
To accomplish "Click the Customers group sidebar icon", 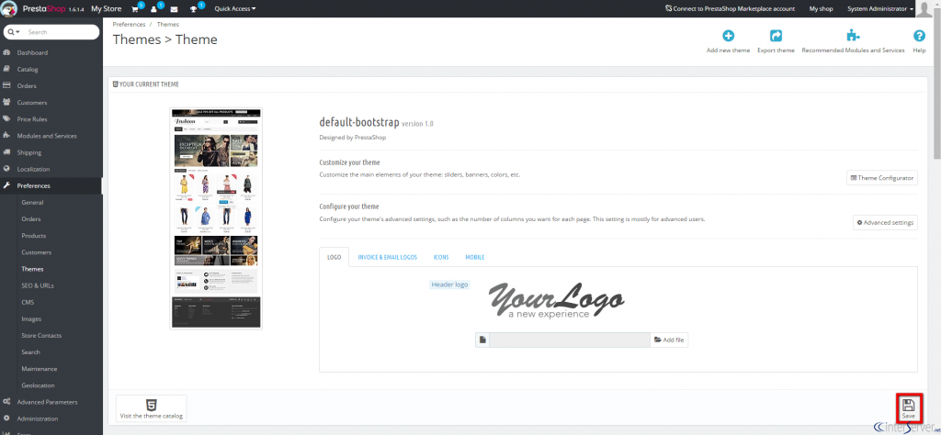I will click(x=6, y=103).
